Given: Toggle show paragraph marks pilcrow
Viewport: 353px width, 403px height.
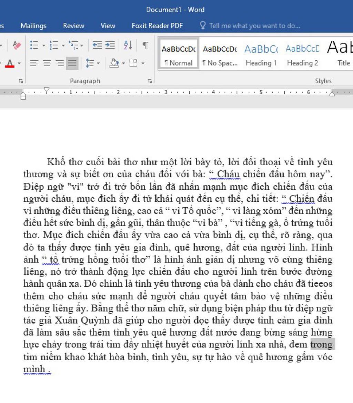Looking at the screenshot, I should (145, 45).
